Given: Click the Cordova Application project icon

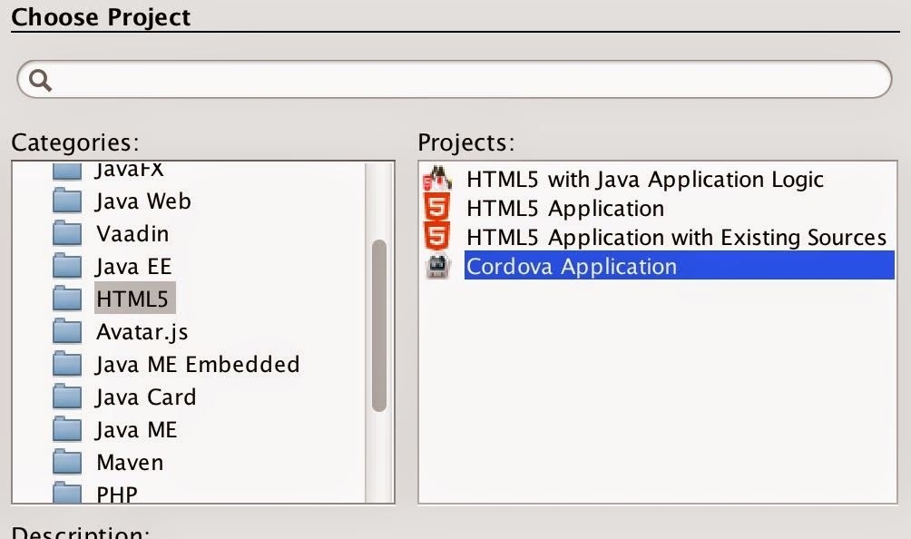Looking at the screenshot, I should (437, 267).
